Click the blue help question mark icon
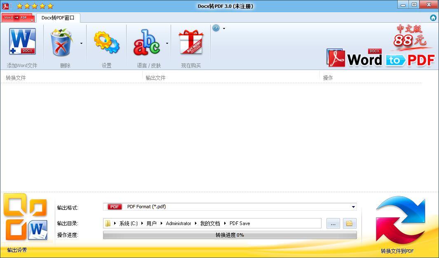 click(x=216, y=28)
